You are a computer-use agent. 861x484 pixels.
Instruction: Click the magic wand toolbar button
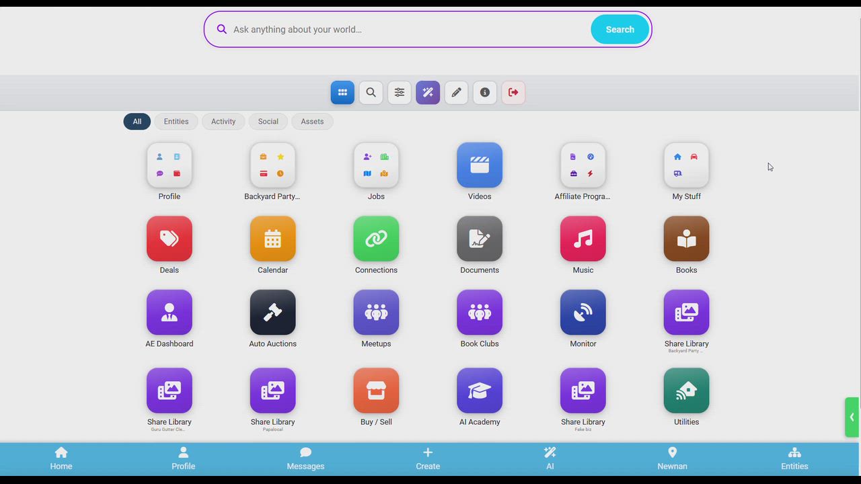click(428, 93)
